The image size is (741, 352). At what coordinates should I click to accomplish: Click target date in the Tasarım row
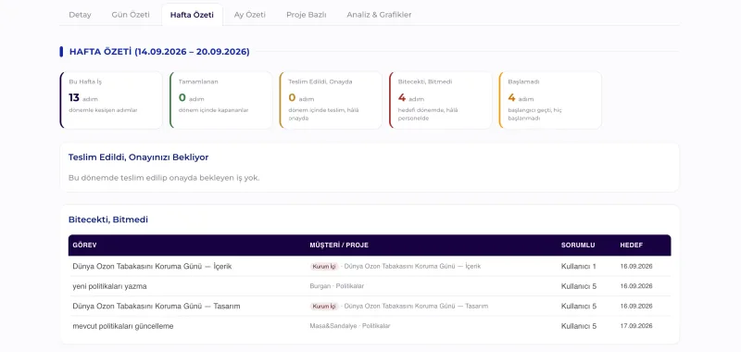(x=636, y=307)
